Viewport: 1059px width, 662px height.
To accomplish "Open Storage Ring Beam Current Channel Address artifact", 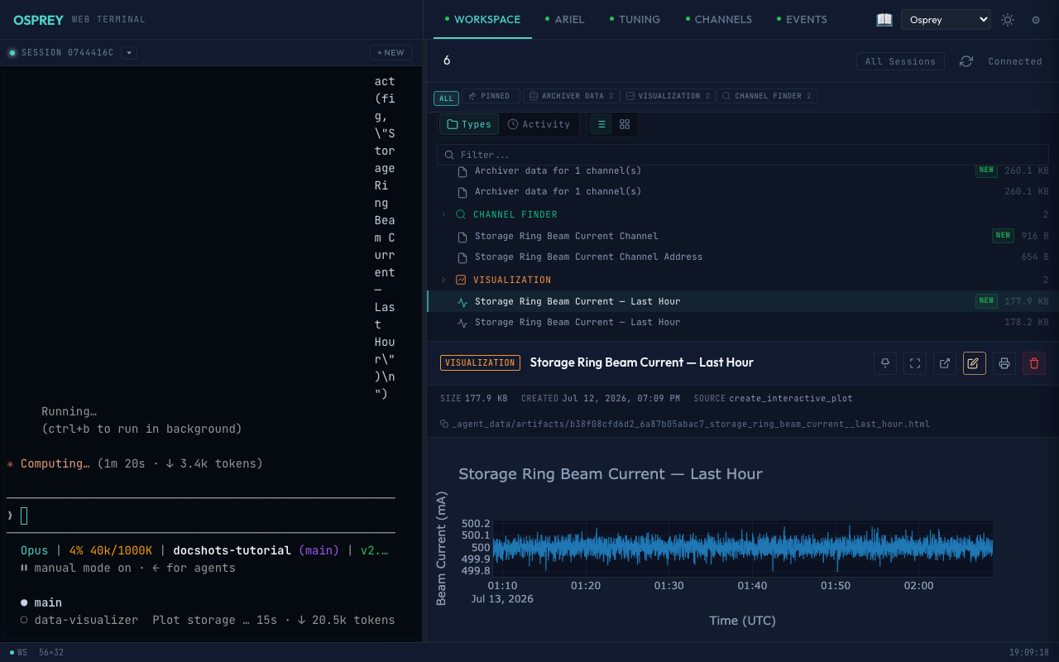I will coord(741,257).
